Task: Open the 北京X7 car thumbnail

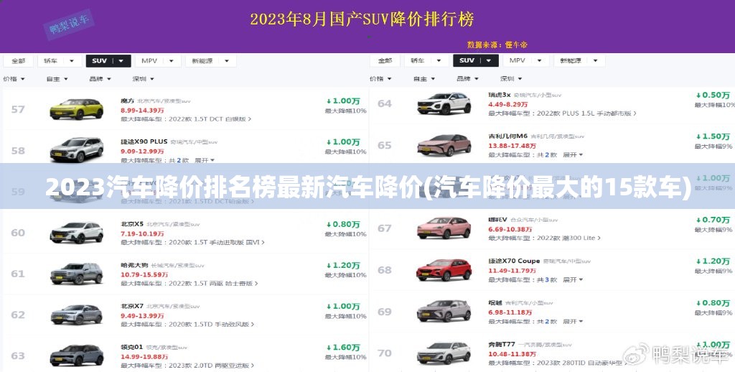Action: [x=76, y=315]
